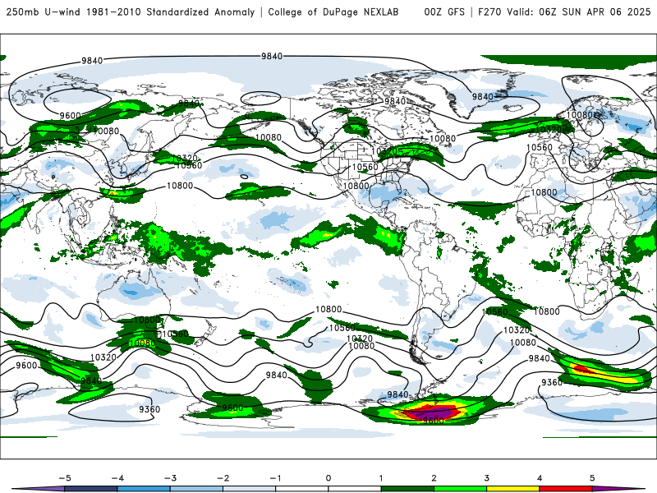The width and height of the screenshot is (657, 493).
Task: Click the '10800' contour label over northwest Africa
Action: [544, 192]
